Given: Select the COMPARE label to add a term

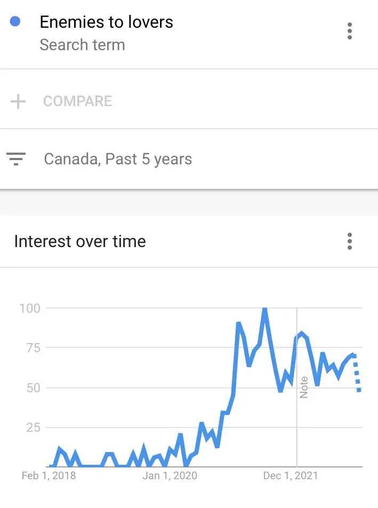Looking at the screenshot, I should pyautogui.click(x=78, y=101).
